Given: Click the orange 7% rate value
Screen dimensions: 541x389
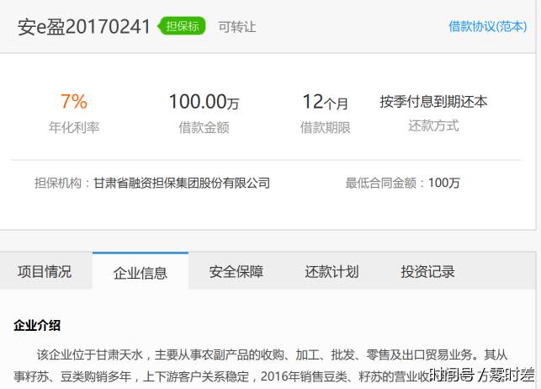Looking at the screenshot, I should click(74, 102).
